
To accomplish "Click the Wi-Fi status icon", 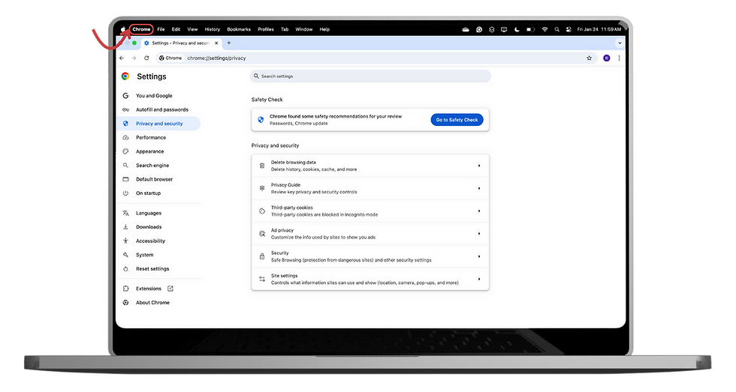I will (544, 29).
